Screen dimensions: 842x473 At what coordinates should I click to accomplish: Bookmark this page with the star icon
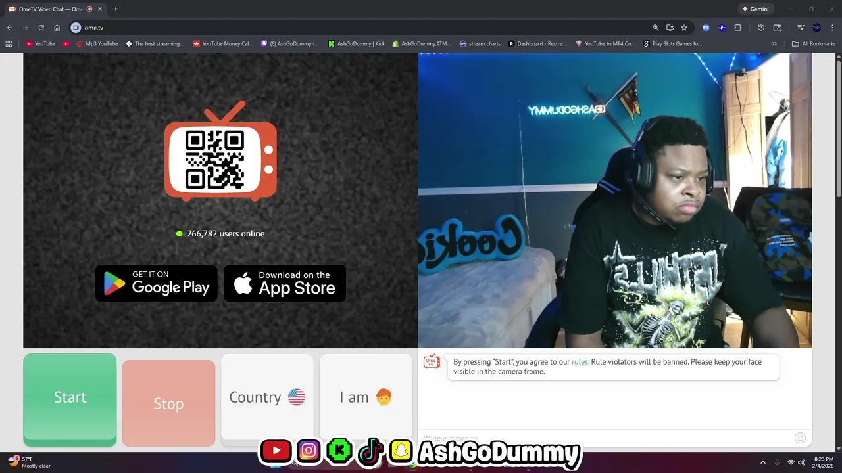pyautogui.click(x=684, y=28)
